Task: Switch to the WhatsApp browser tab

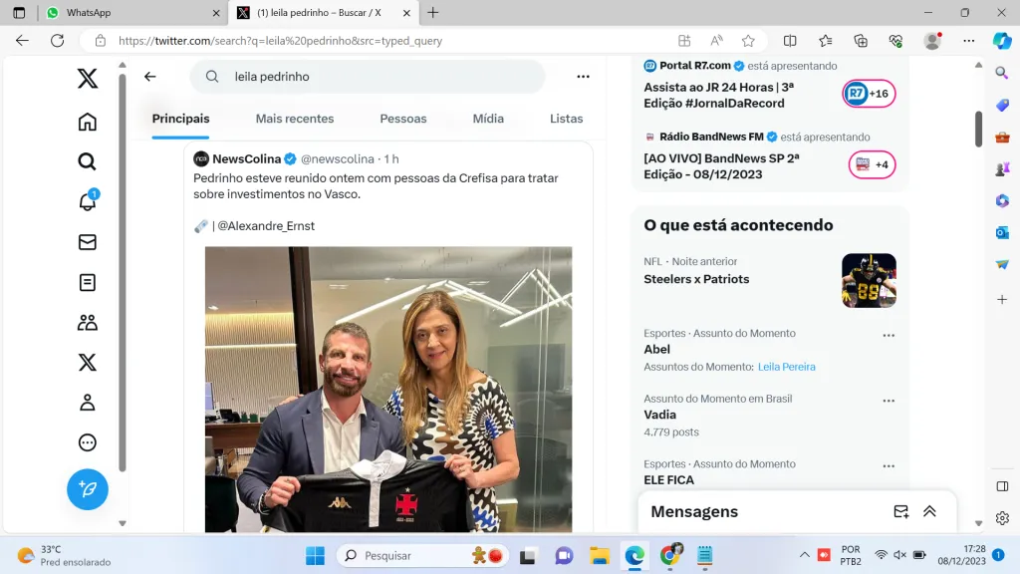Action: click(129, 13)
